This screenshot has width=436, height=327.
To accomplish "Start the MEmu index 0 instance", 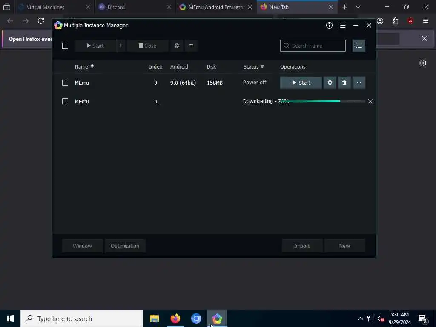I will click(301, 83).
